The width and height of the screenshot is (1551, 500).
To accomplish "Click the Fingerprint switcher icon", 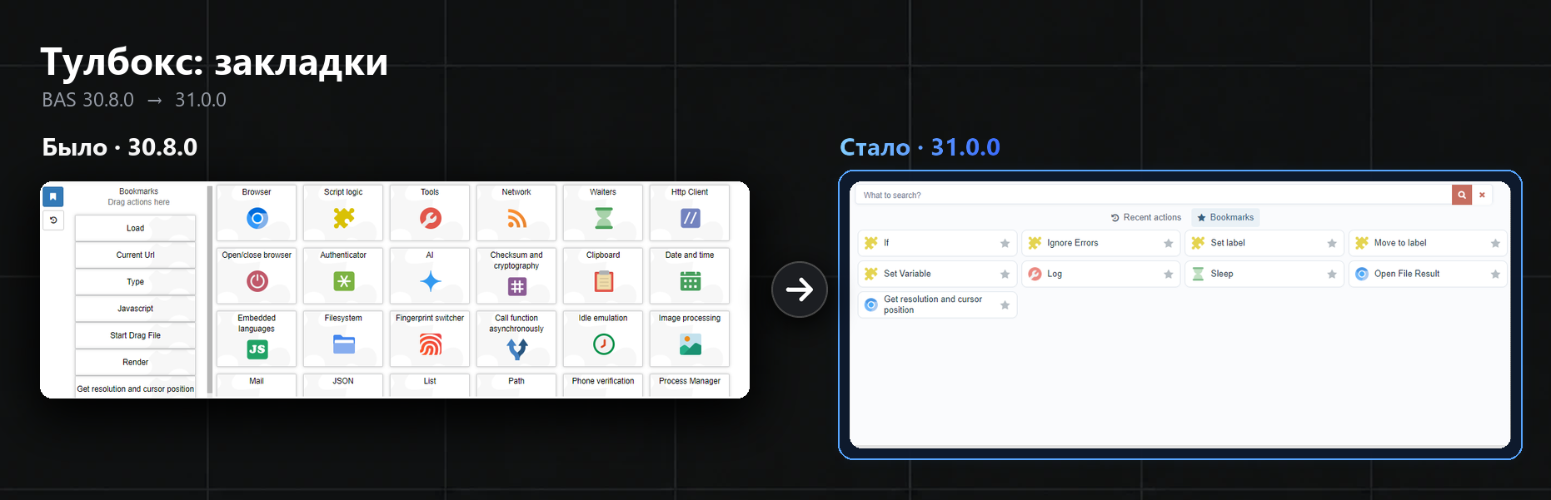I will pos(431,344).
